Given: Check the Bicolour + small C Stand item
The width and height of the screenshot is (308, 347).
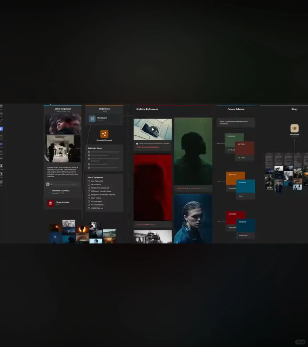Looking at the screenshot, I should 89,191.
